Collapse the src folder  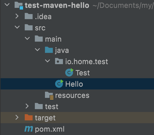[17, 27]
